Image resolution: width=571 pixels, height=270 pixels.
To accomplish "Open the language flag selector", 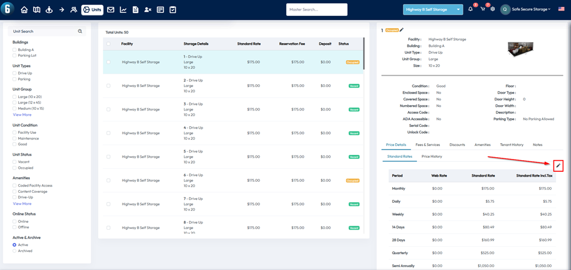I will 562,9.
